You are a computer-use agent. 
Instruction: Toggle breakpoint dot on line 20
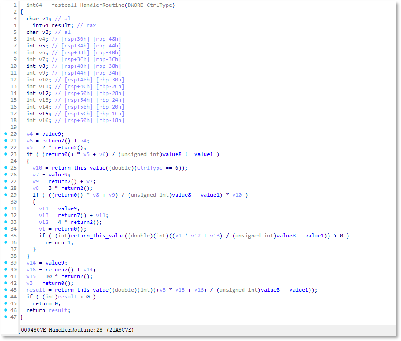click(x=5, y=134)
